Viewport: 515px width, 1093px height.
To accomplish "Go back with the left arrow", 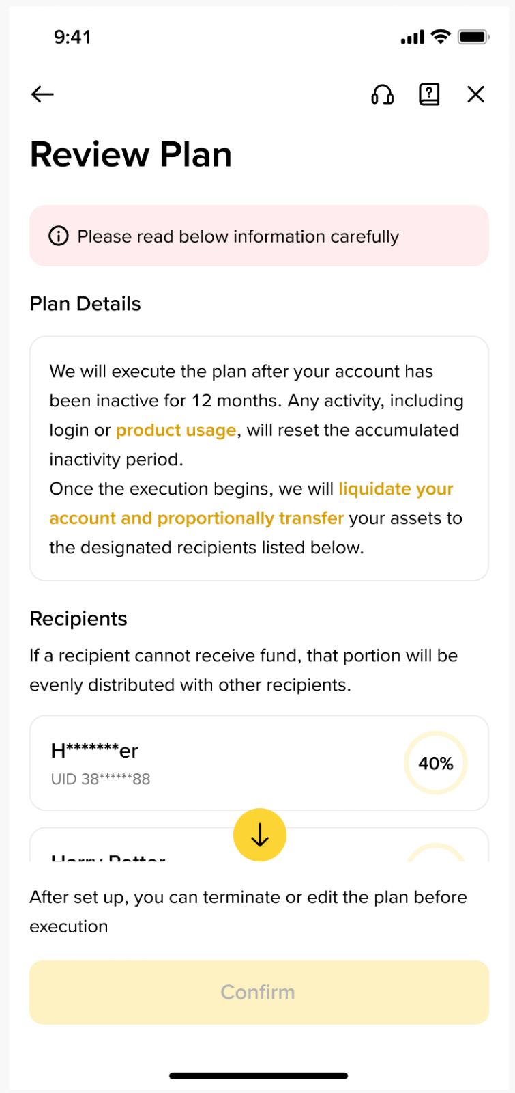I will (42, 94).
